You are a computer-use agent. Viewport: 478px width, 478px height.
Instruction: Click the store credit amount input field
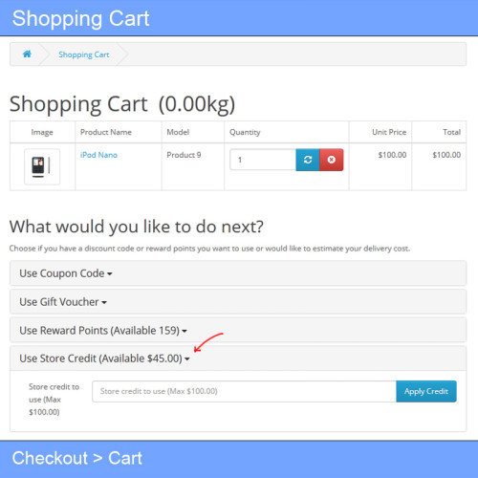coord(244,391)
